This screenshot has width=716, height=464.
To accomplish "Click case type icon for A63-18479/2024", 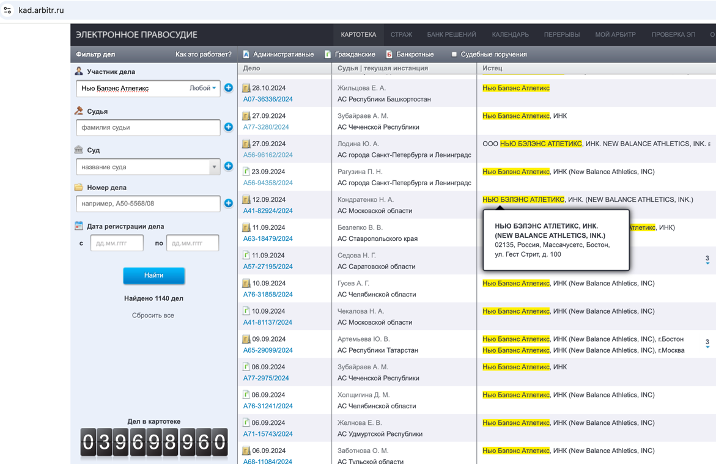I will click(x=246, y=227).
